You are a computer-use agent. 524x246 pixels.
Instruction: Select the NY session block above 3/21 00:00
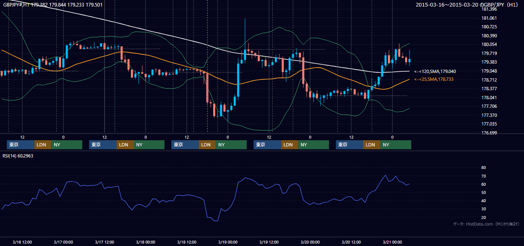tap(395, 145)
